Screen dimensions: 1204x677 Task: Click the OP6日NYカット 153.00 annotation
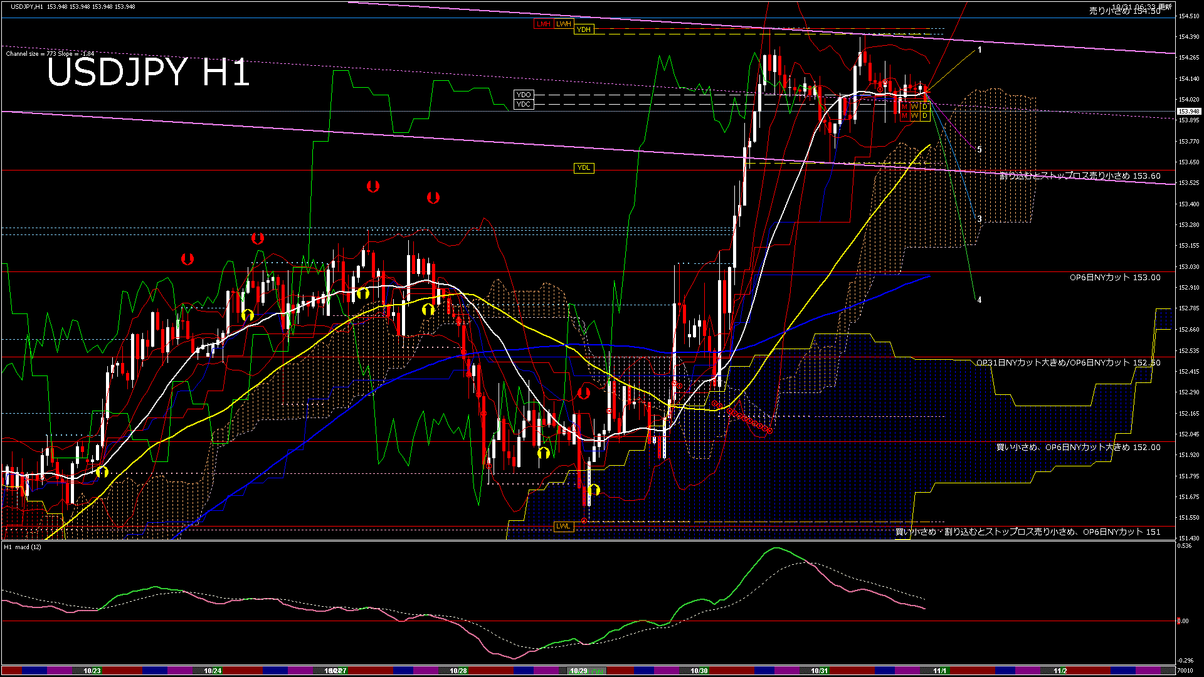tap(1115, 277)
